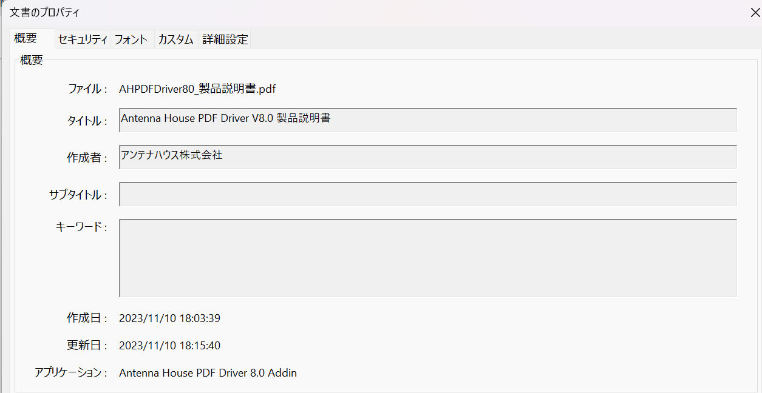Screen dimensions: 762x393
Task: Click the 更新日 value 2023/11/10 18:15:40
Action: pyautogui.click(x=169, y=346)
